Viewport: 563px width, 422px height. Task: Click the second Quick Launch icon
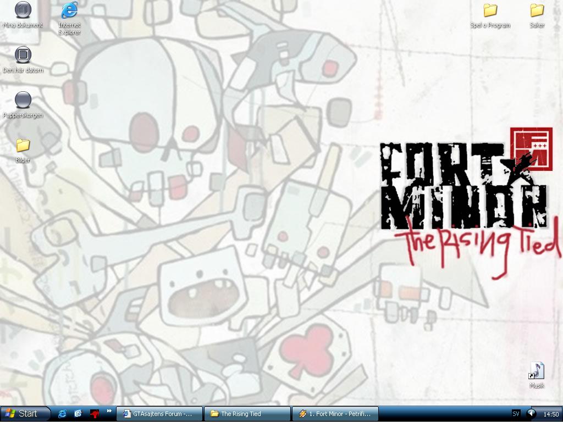[x=78, y=414]
